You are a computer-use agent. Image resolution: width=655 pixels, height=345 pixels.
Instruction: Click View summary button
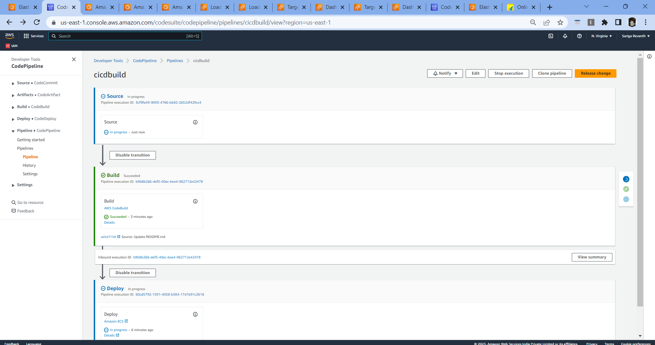pyautogui.click(x=592, y=257)
